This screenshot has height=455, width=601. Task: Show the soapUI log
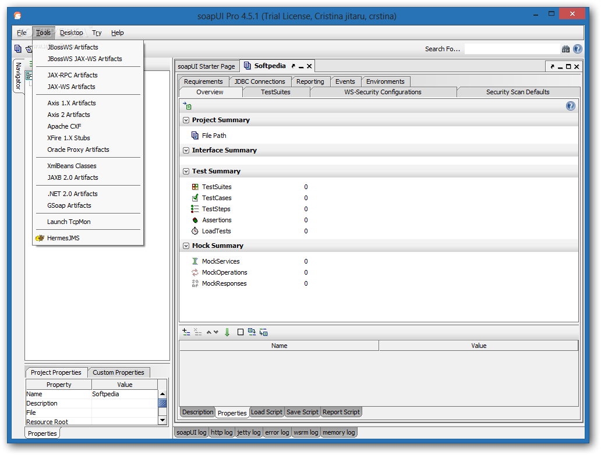pos(191,432)
